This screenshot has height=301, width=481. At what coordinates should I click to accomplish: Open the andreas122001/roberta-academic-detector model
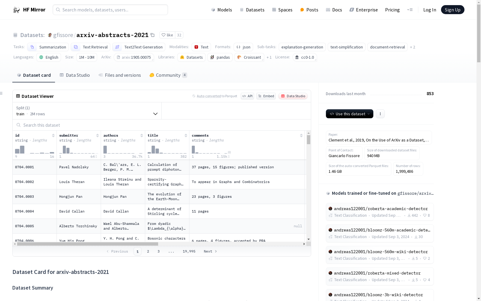[380, 212]
